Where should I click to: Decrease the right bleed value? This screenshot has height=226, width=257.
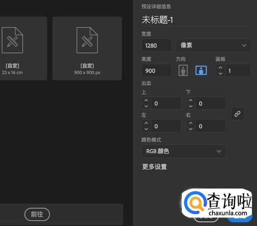191,129
